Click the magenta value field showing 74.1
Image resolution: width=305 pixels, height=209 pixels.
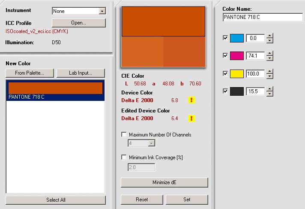[x=255, y=56]
